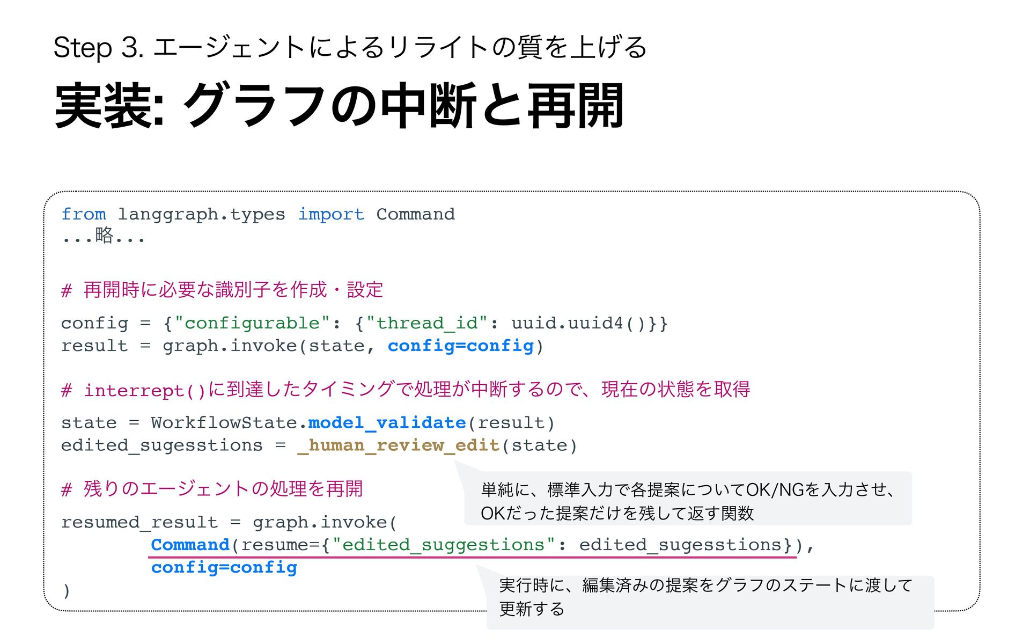1030x644 pixels.
Task: Click the interrept() comment line
Action: coord(406,390)
